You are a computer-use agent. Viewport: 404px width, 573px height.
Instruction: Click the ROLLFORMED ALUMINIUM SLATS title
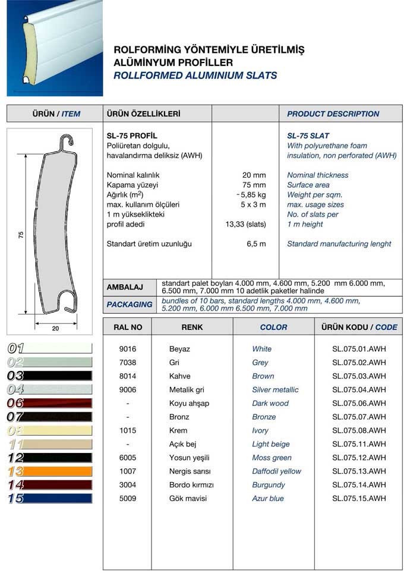coord(195,75)
